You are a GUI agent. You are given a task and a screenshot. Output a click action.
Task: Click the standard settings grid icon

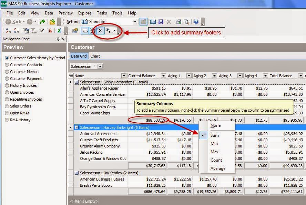coord(85,22)
